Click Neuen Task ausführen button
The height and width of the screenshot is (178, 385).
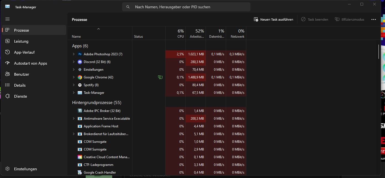273,20
